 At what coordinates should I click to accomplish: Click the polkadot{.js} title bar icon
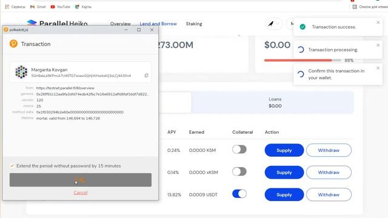click(x=6, y=30)
